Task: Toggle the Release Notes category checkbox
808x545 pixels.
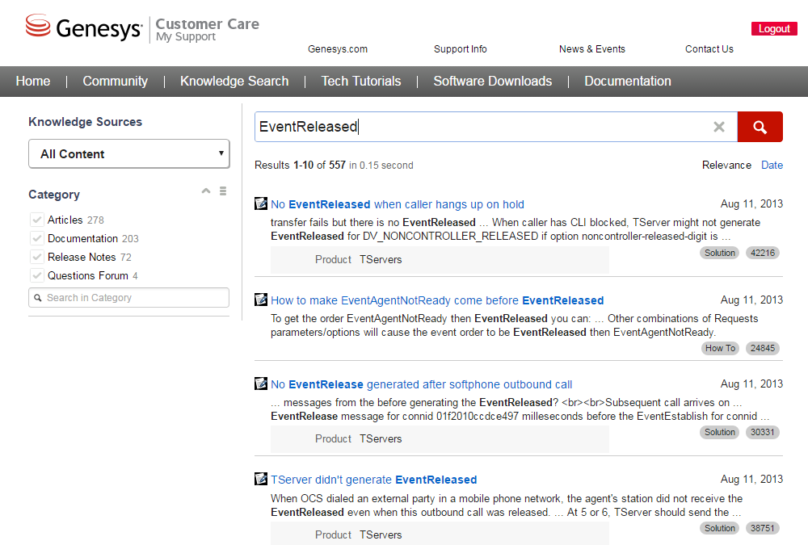Action: point(36,257)
